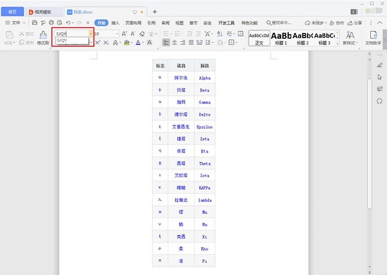
Task: Click the Clear Formatting eraser icon
Action: pyautogui.click(x=142, y=34)
